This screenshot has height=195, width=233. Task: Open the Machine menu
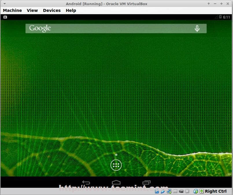click(x=12, y=10)
